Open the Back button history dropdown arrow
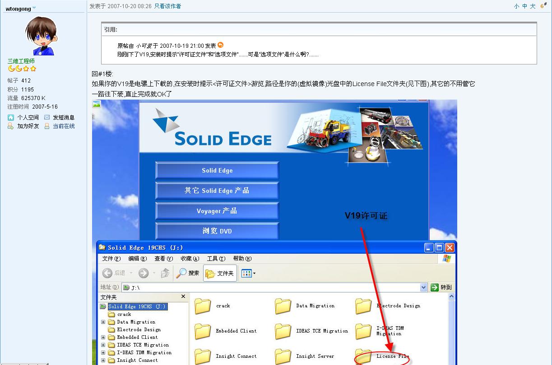Viewport: 552px width, 365px height. click(131, 273)
